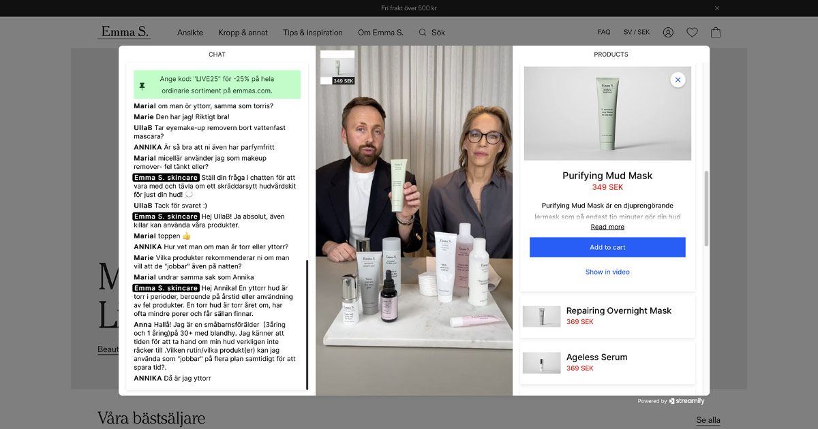Select the 349 SEK video product thumbnail

point(337,65)
